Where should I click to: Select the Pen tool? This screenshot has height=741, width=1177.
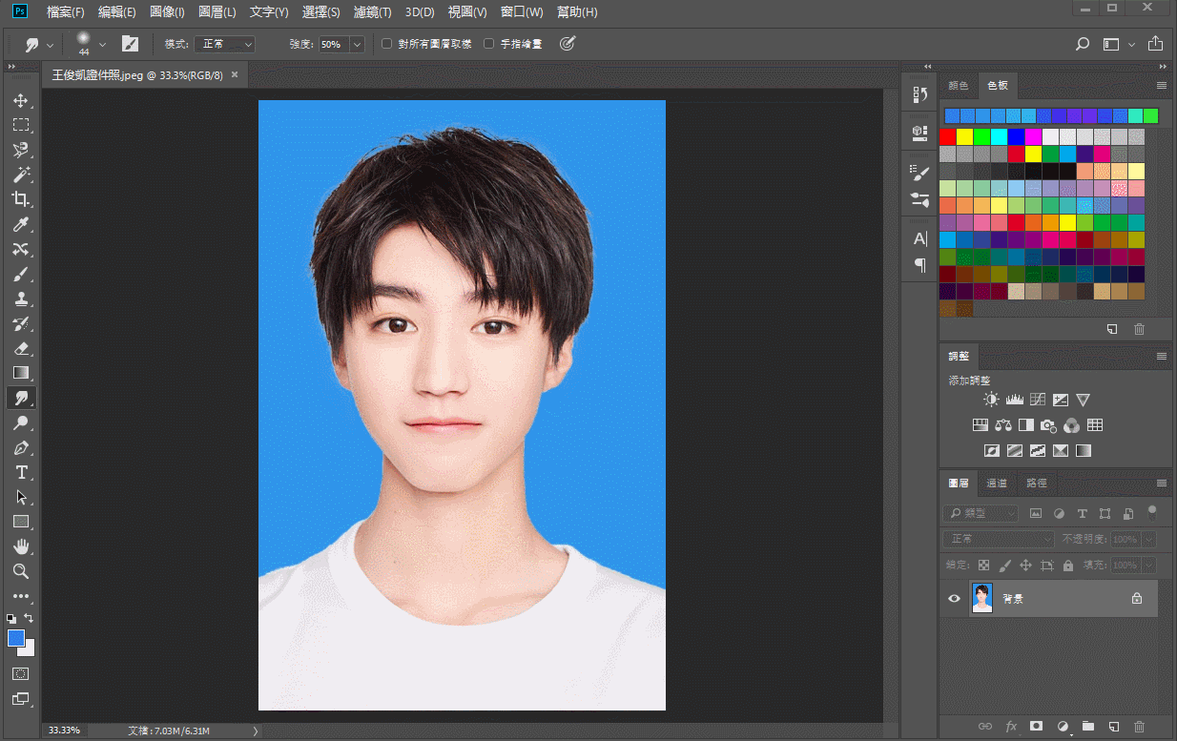[x=20, y=447]
